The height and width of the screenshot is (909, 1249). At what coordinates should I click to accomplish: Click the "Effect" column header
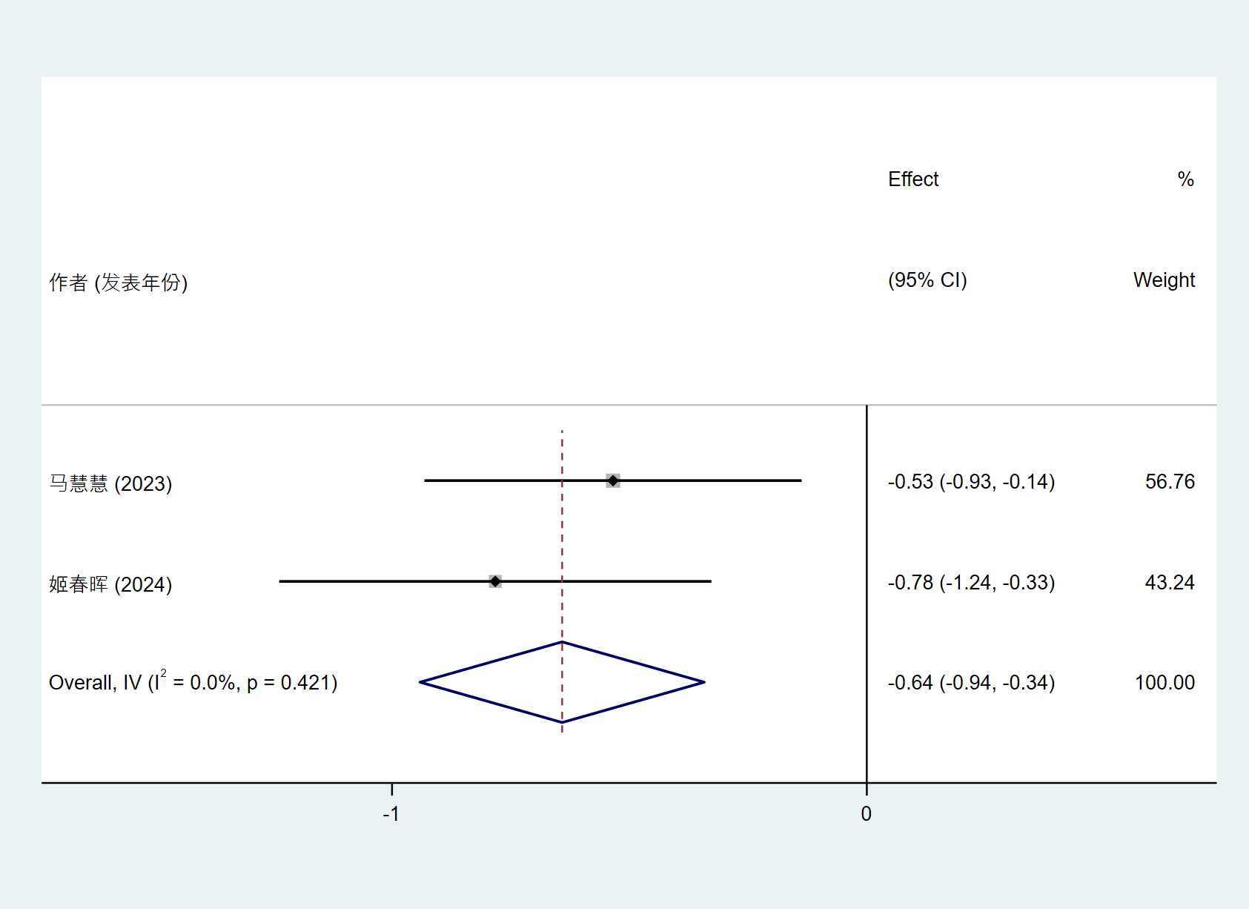913,179
